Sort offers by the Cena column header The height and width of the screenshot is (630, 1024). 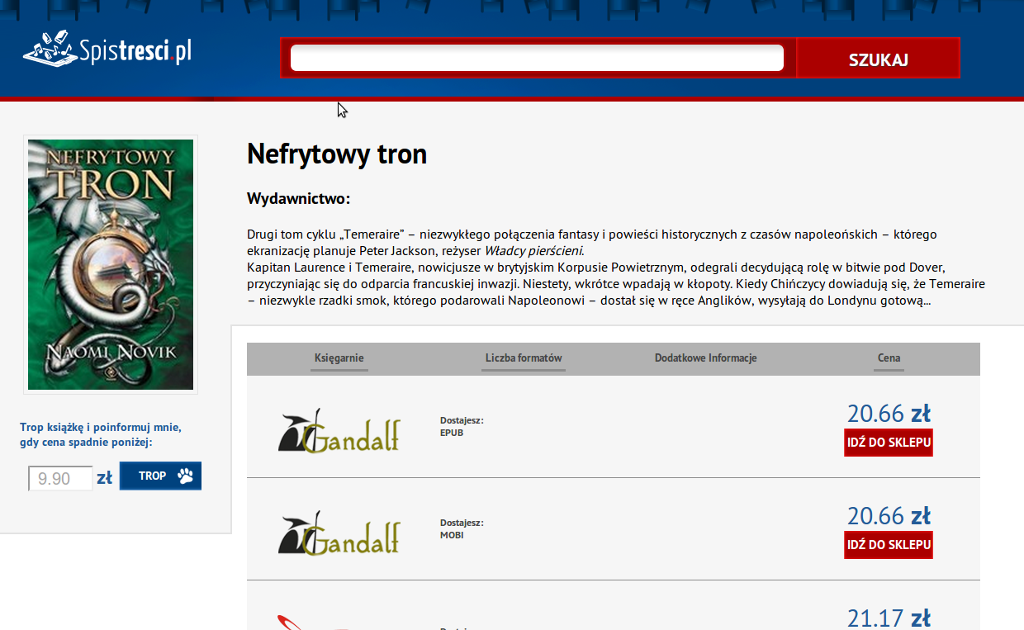pos(889,358)
